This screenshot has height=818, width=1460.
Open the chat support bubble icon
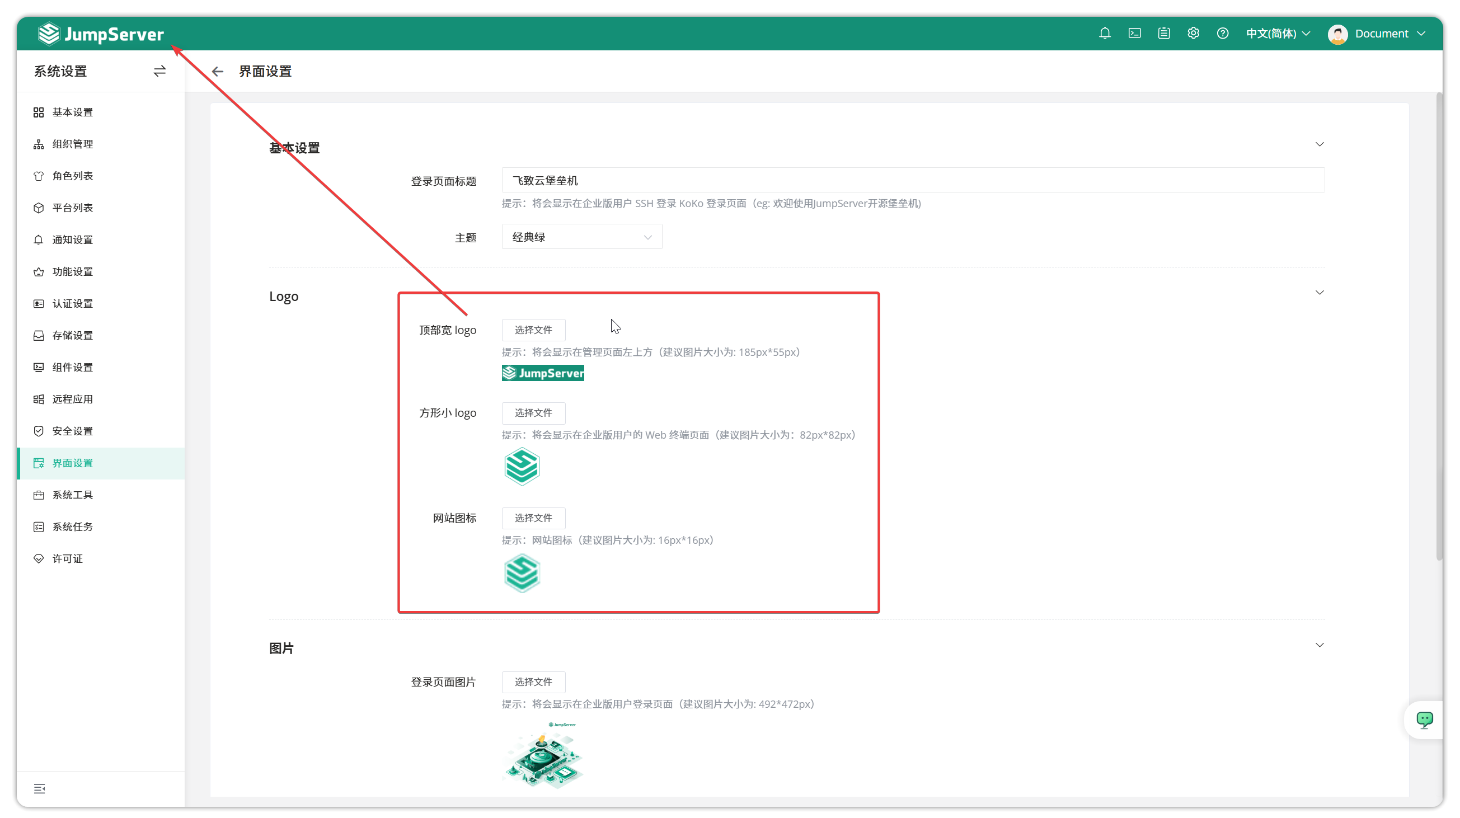click(1424, 720)
